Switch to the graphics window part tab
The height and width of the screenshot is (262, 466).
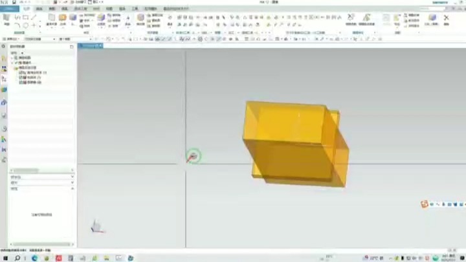click(91, 45)
